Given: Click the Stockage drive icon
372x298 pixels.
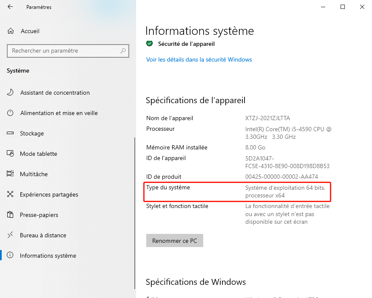Looking at the screenshot, I should (11, 133).
